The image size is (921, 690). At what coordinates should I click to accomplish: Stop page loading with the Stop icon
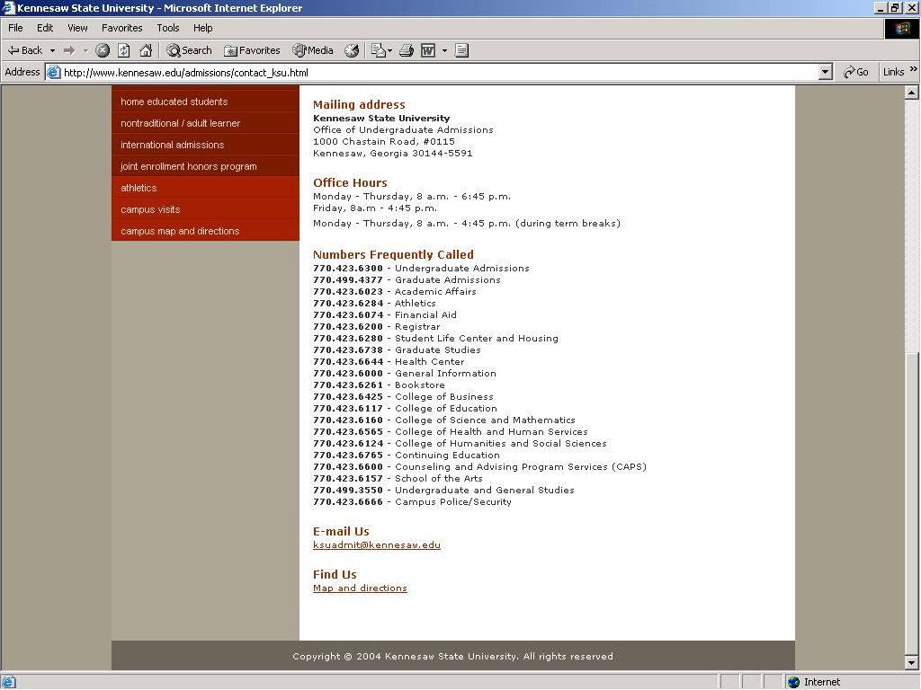coord(103,50)
